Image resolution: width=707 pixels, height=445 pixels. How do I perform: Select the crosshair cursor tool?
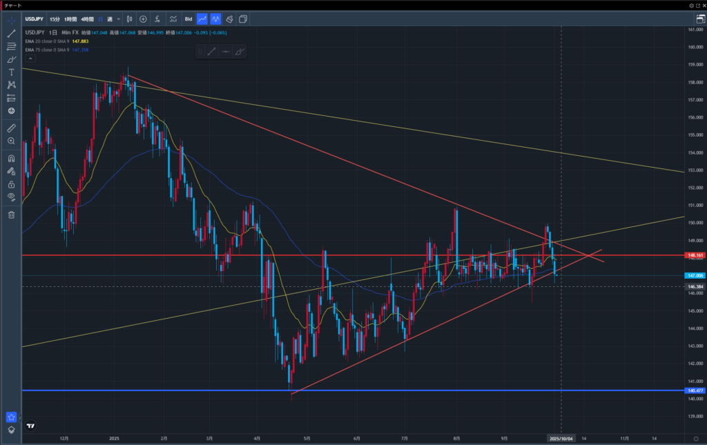[x=11, y=20]
